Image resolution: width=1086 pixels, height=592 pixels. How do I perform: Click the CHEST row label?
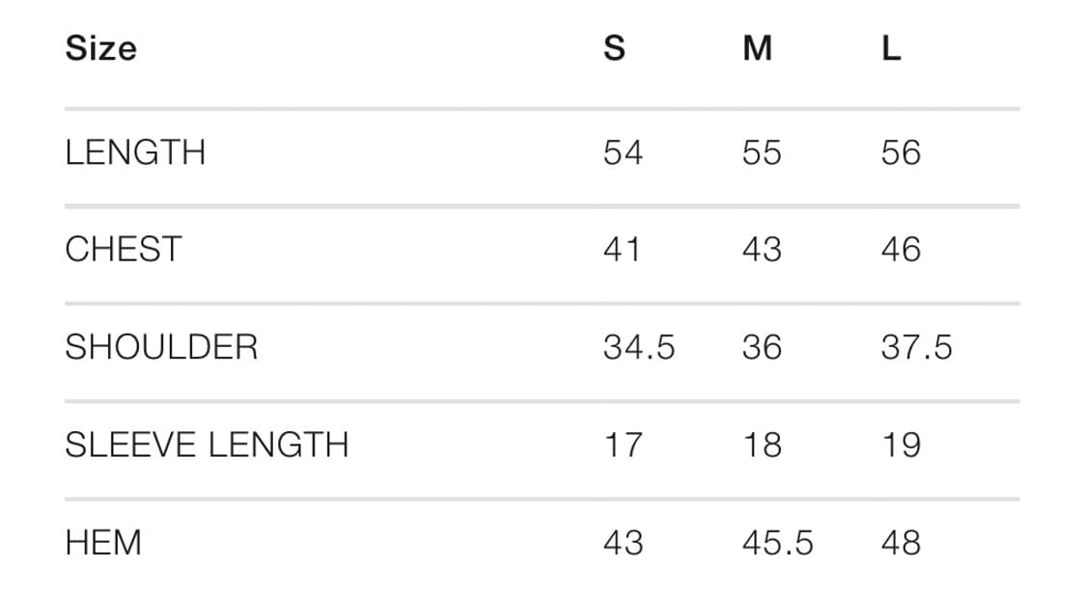124,249
